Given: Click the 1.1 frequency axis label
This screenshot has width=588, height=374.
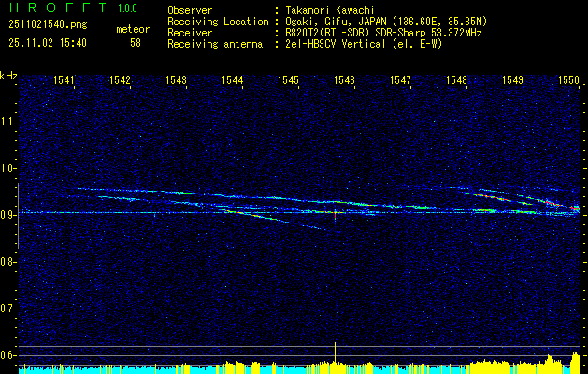Looking at the screenshot, I should (x=7, y=122).
